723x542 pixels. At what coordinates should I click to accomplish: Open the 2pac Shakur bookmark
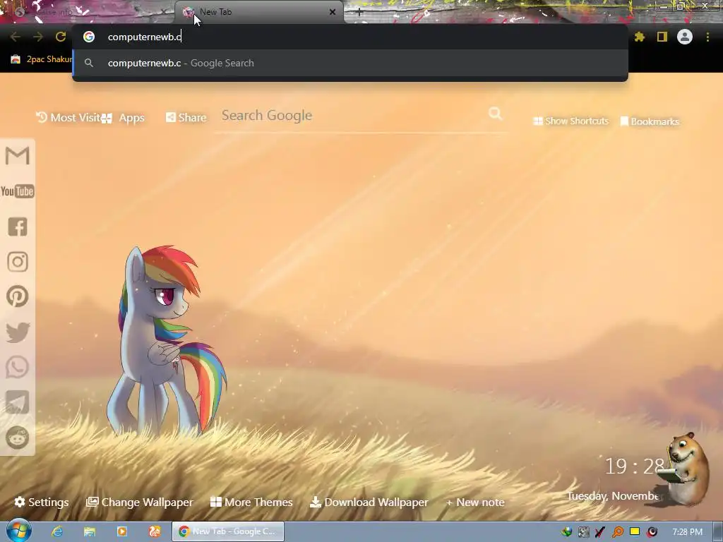pyautogui.click(x=40, y=59)
